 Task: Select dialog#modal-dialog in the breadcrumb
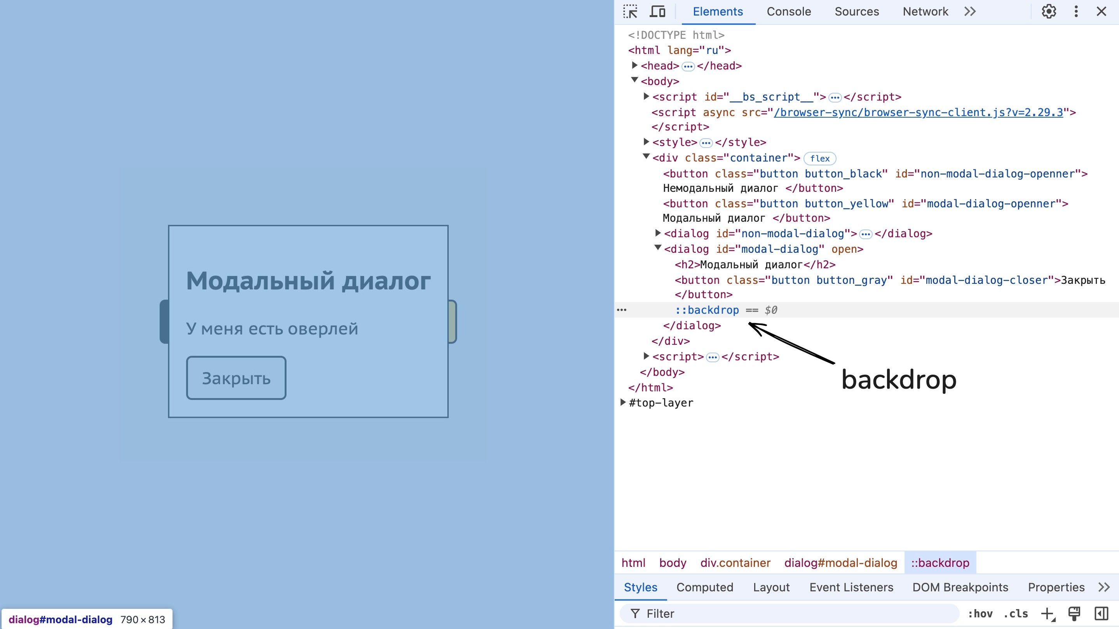(x=840, y=563)
